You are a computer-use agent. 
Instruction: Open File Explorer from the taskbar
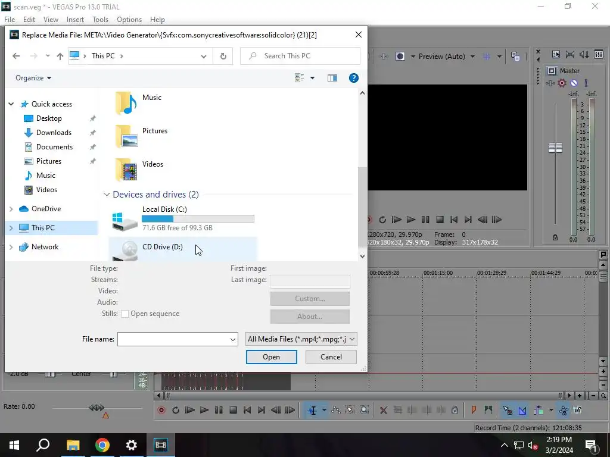pos(73,445)
